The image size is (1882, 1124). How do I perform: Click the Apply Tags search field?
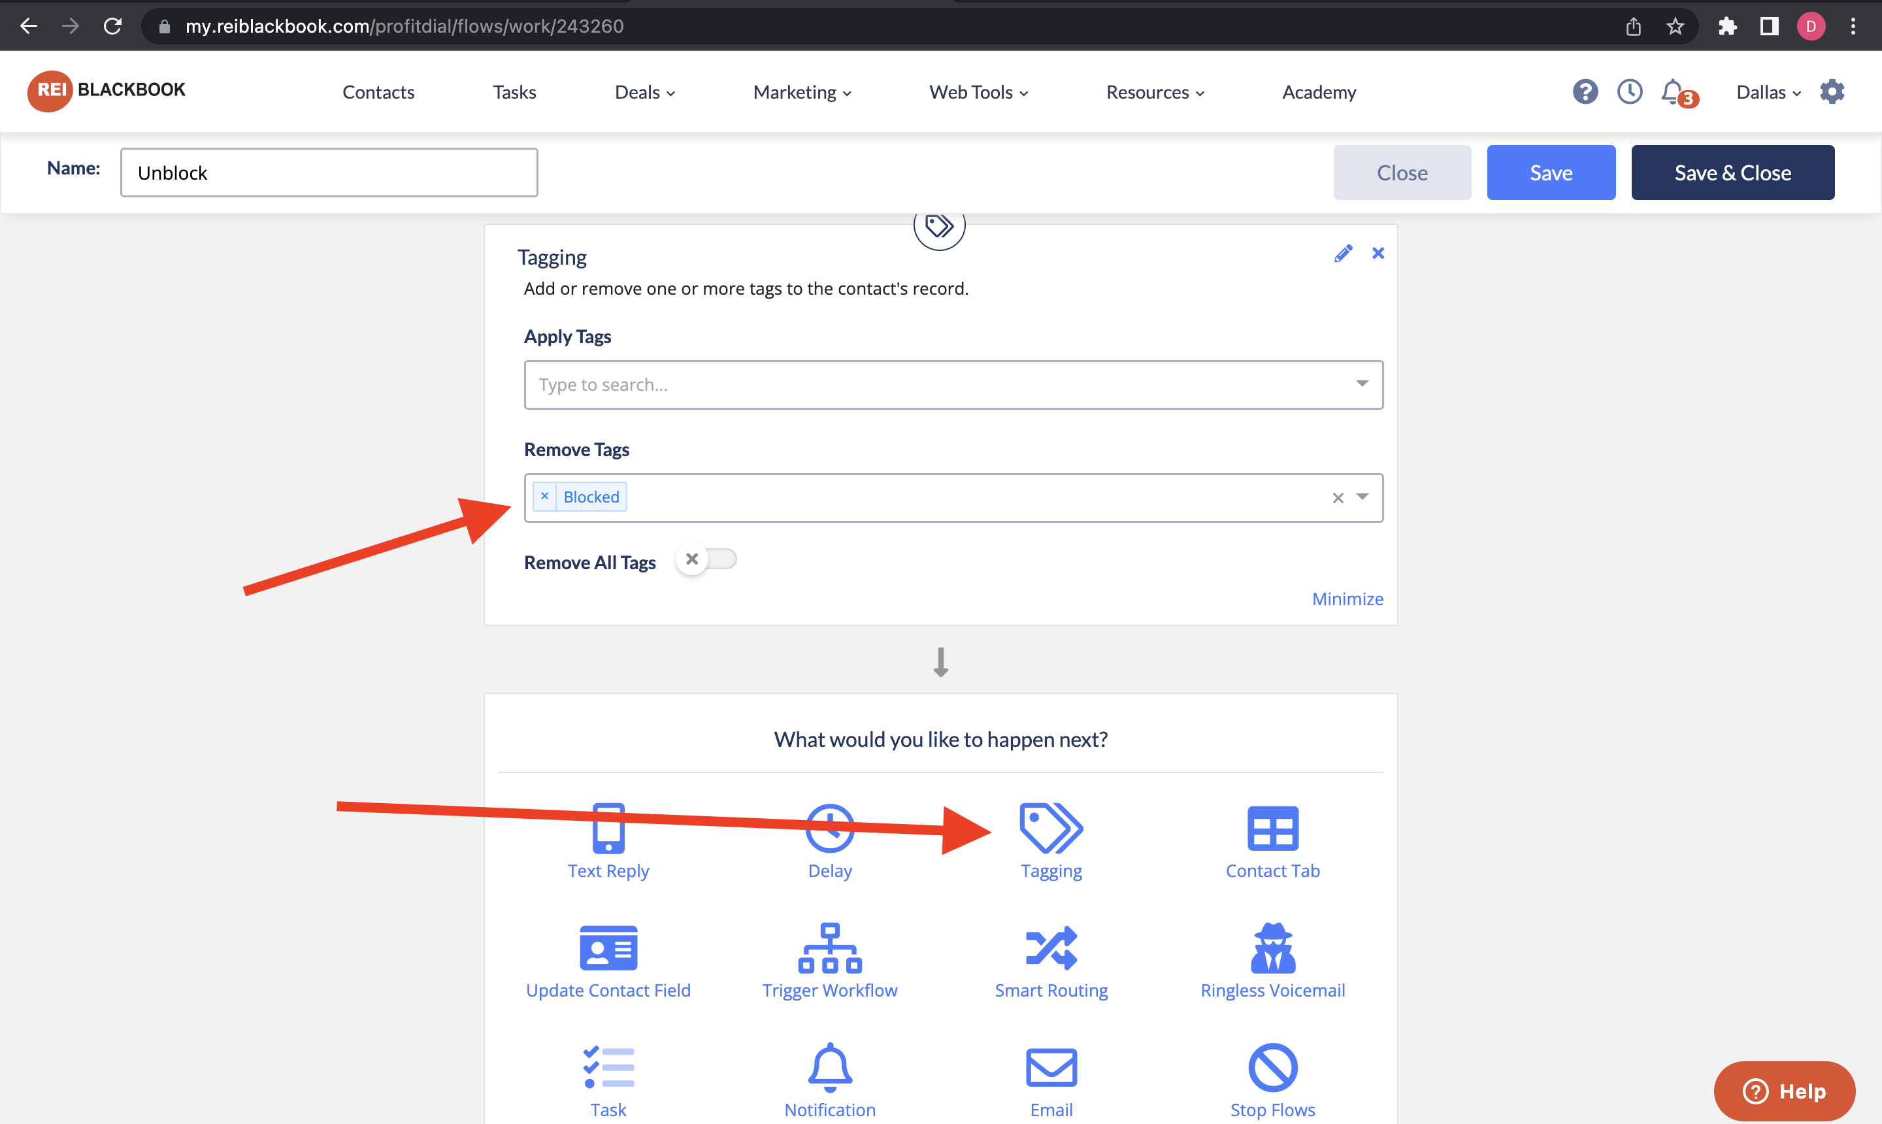[953, 385]
